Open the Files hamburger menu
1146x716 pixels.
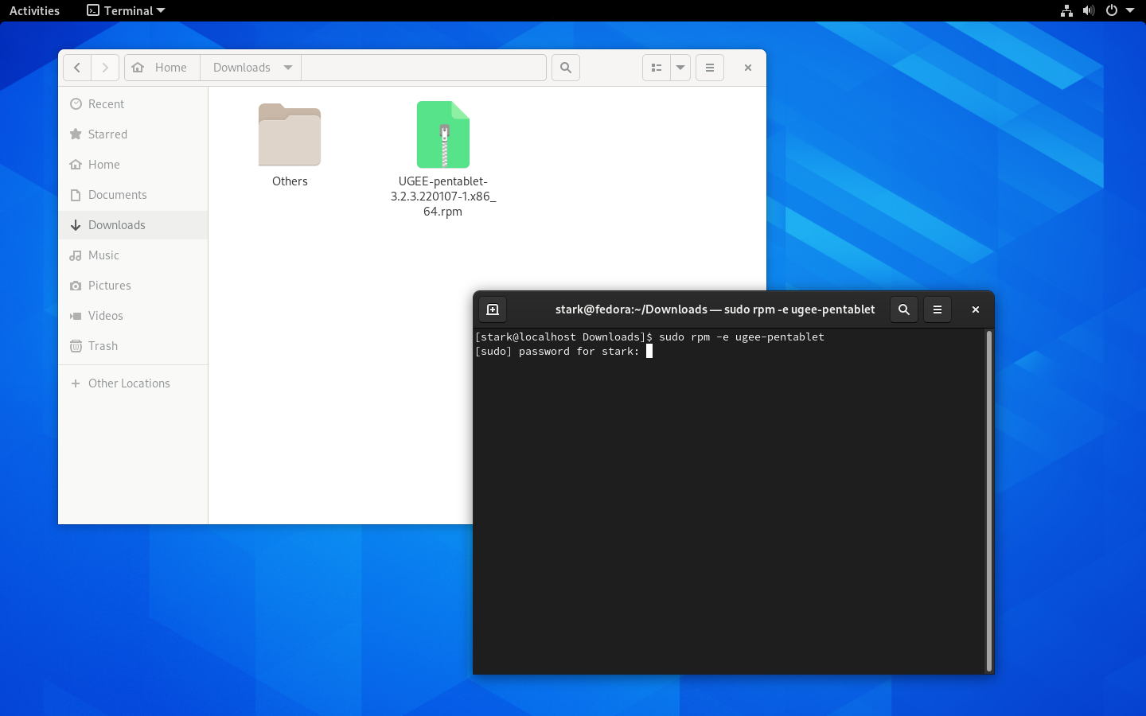tap(710, 68)
